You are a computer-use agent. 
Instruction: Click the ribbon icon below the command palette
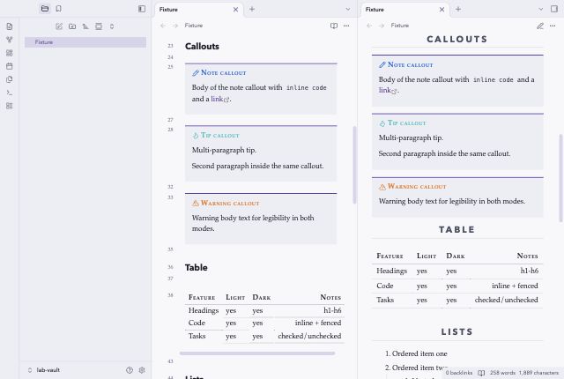pos(10,106)
